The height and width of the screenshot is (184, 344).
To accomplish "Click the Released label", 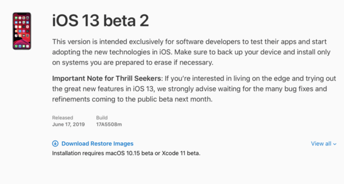I will point(62,118).
